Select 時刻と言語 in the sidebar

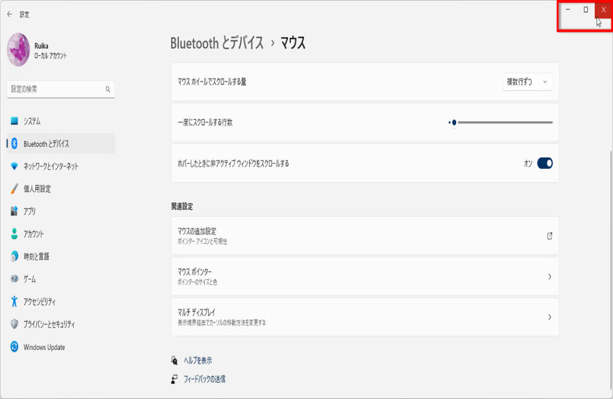point(36,257)
